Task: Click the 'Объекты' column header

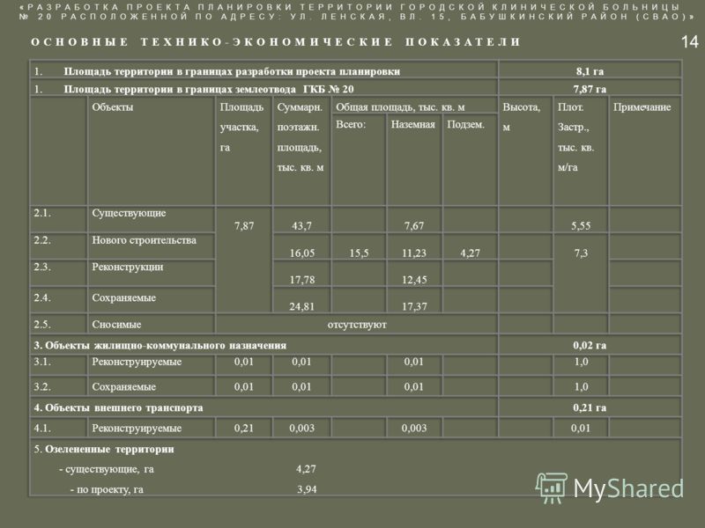Action: coord(113,107)
